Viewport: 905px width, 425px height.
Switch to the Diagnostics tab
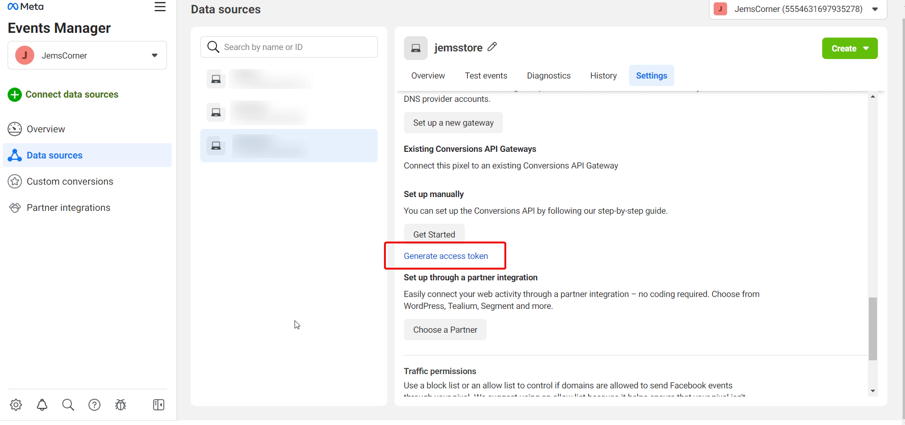tap(549, 76)
